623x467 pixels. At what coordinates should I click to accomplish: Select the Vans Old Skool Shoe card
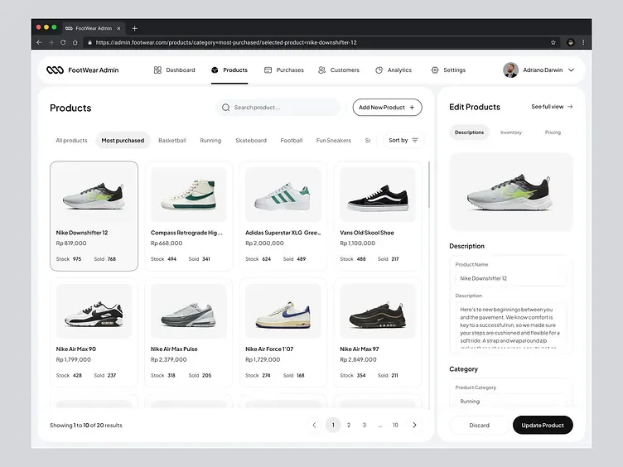coord(378,216)
